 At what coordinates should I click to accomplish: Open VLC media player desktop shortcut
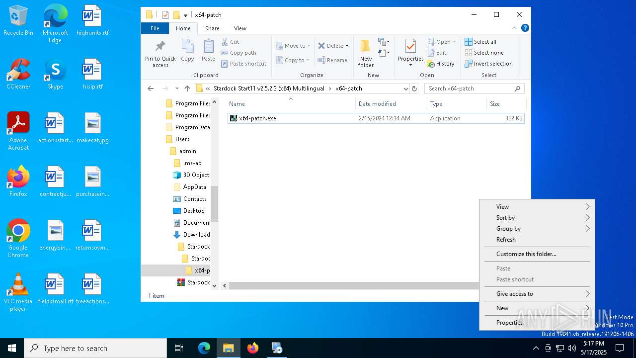[18, 292]
